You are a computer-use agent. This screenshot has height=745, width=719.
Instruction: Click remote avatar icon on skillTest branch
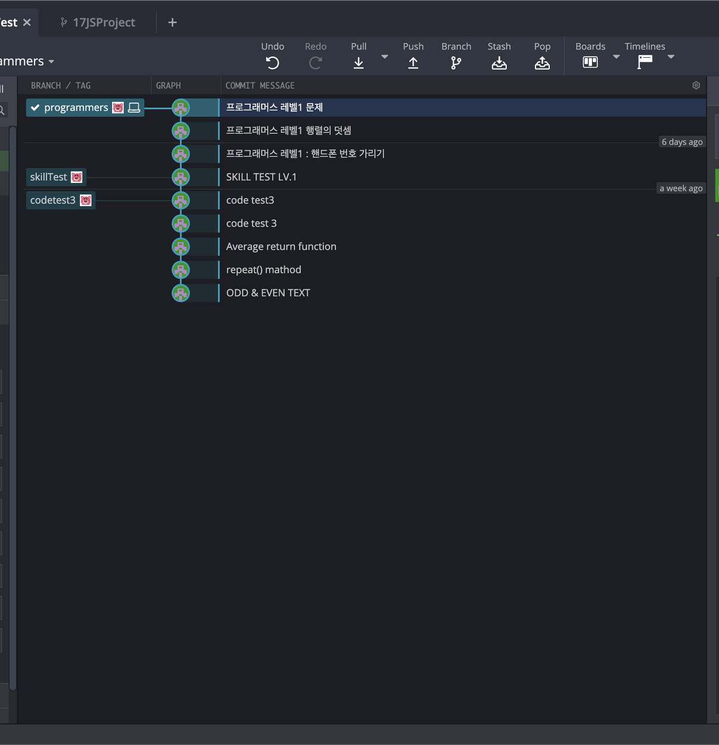point(76,177)
